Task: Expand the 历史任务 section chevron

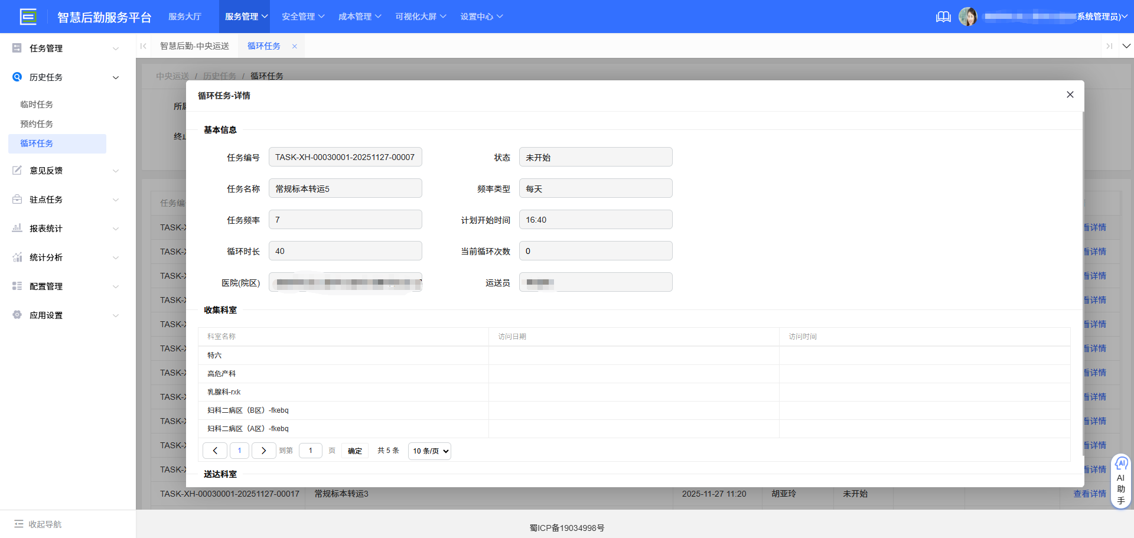Action: (116, 77)
